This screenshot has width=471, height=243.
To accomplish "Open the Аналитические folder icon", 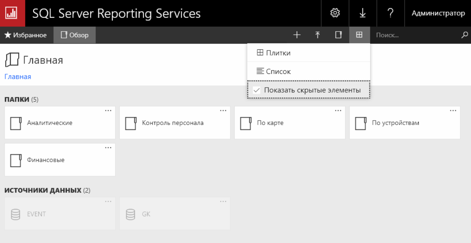I will [x=16, y=124].
